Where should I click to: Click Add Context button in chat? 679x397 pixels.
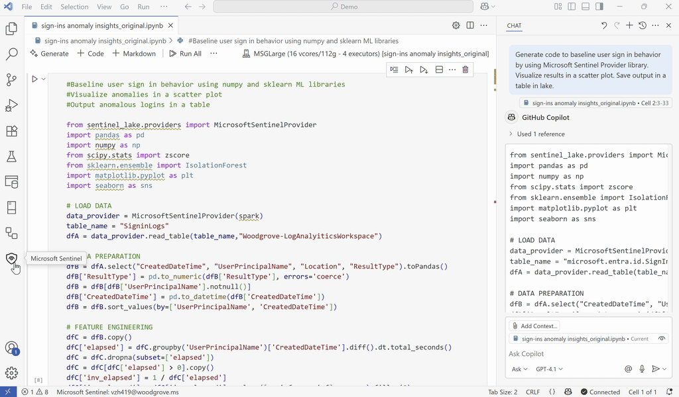pyautogui.click(x=534, y=326)
